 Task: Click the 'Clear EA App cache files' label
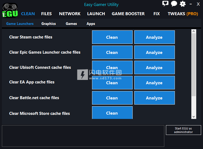(32, 82)
